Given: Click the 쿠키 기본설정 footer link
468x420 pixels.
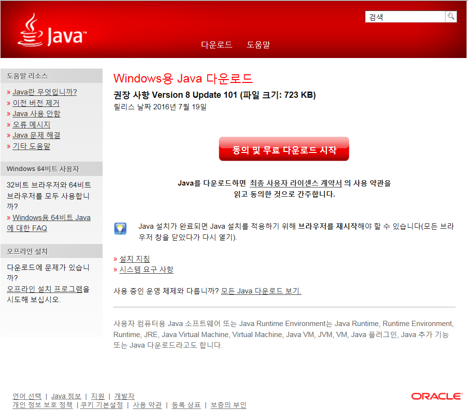Looking at the screenshot, I should pyautogui.click(x=102, y=405).
